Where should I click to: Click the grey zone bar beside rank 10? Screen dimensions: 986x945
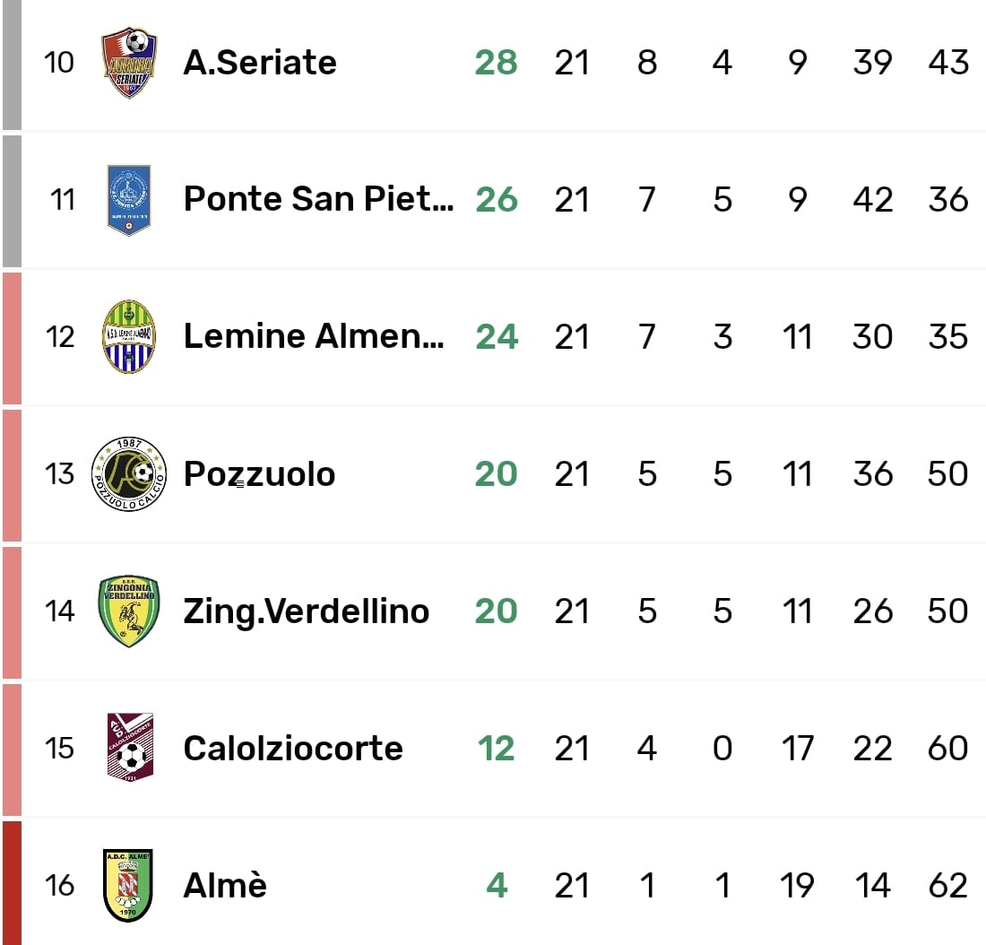(11, 65)
